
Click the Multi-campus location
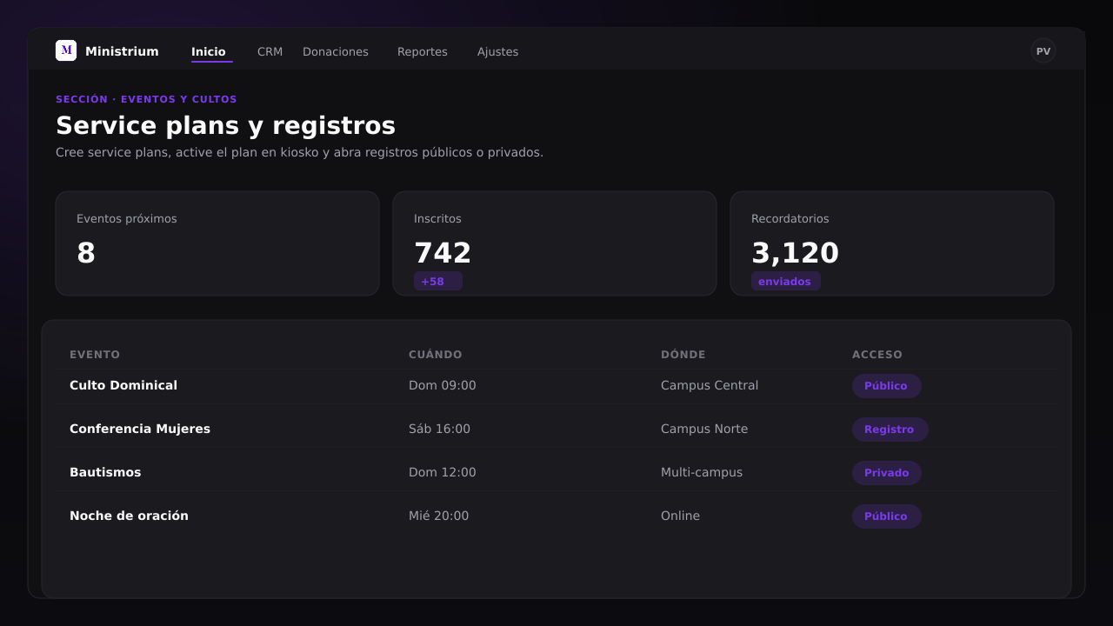(702, 472)
